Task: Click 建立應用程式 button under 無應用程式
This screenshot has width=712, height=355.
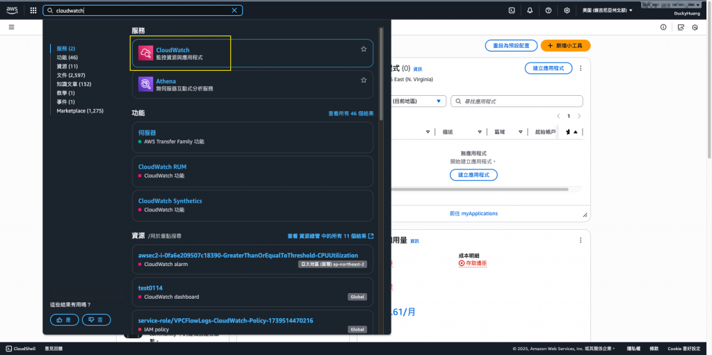Action: tap(474, 175)
